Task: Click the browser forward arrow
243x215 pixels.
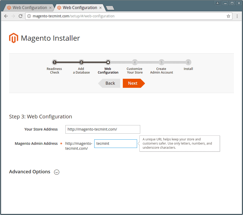Action: click(x=13, y=16)
